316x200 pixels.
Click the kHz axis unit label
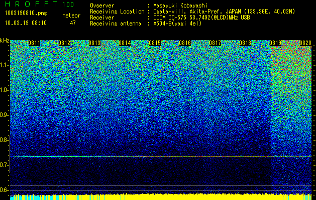(5, 40)
